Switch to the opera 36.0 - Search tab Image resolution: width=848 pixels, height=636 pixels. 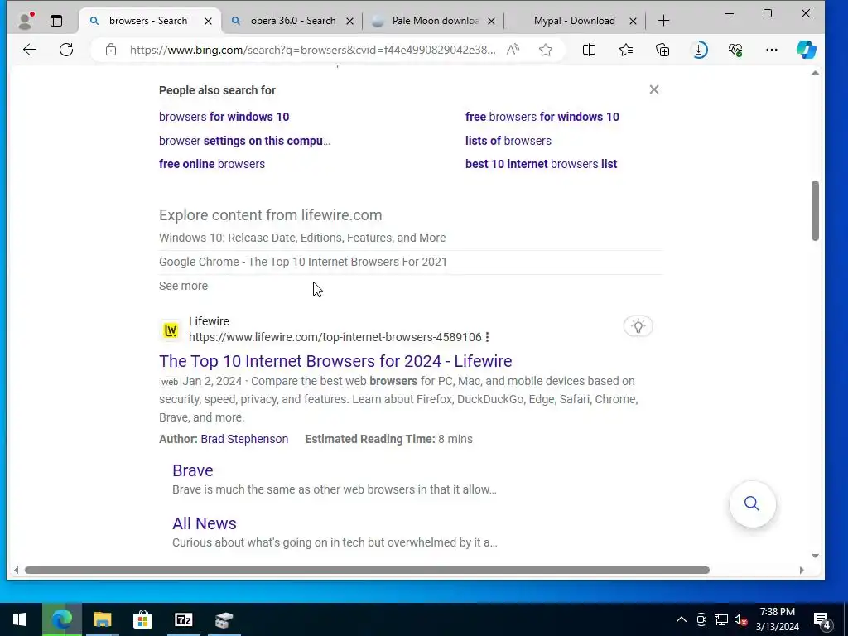[292, 21]
